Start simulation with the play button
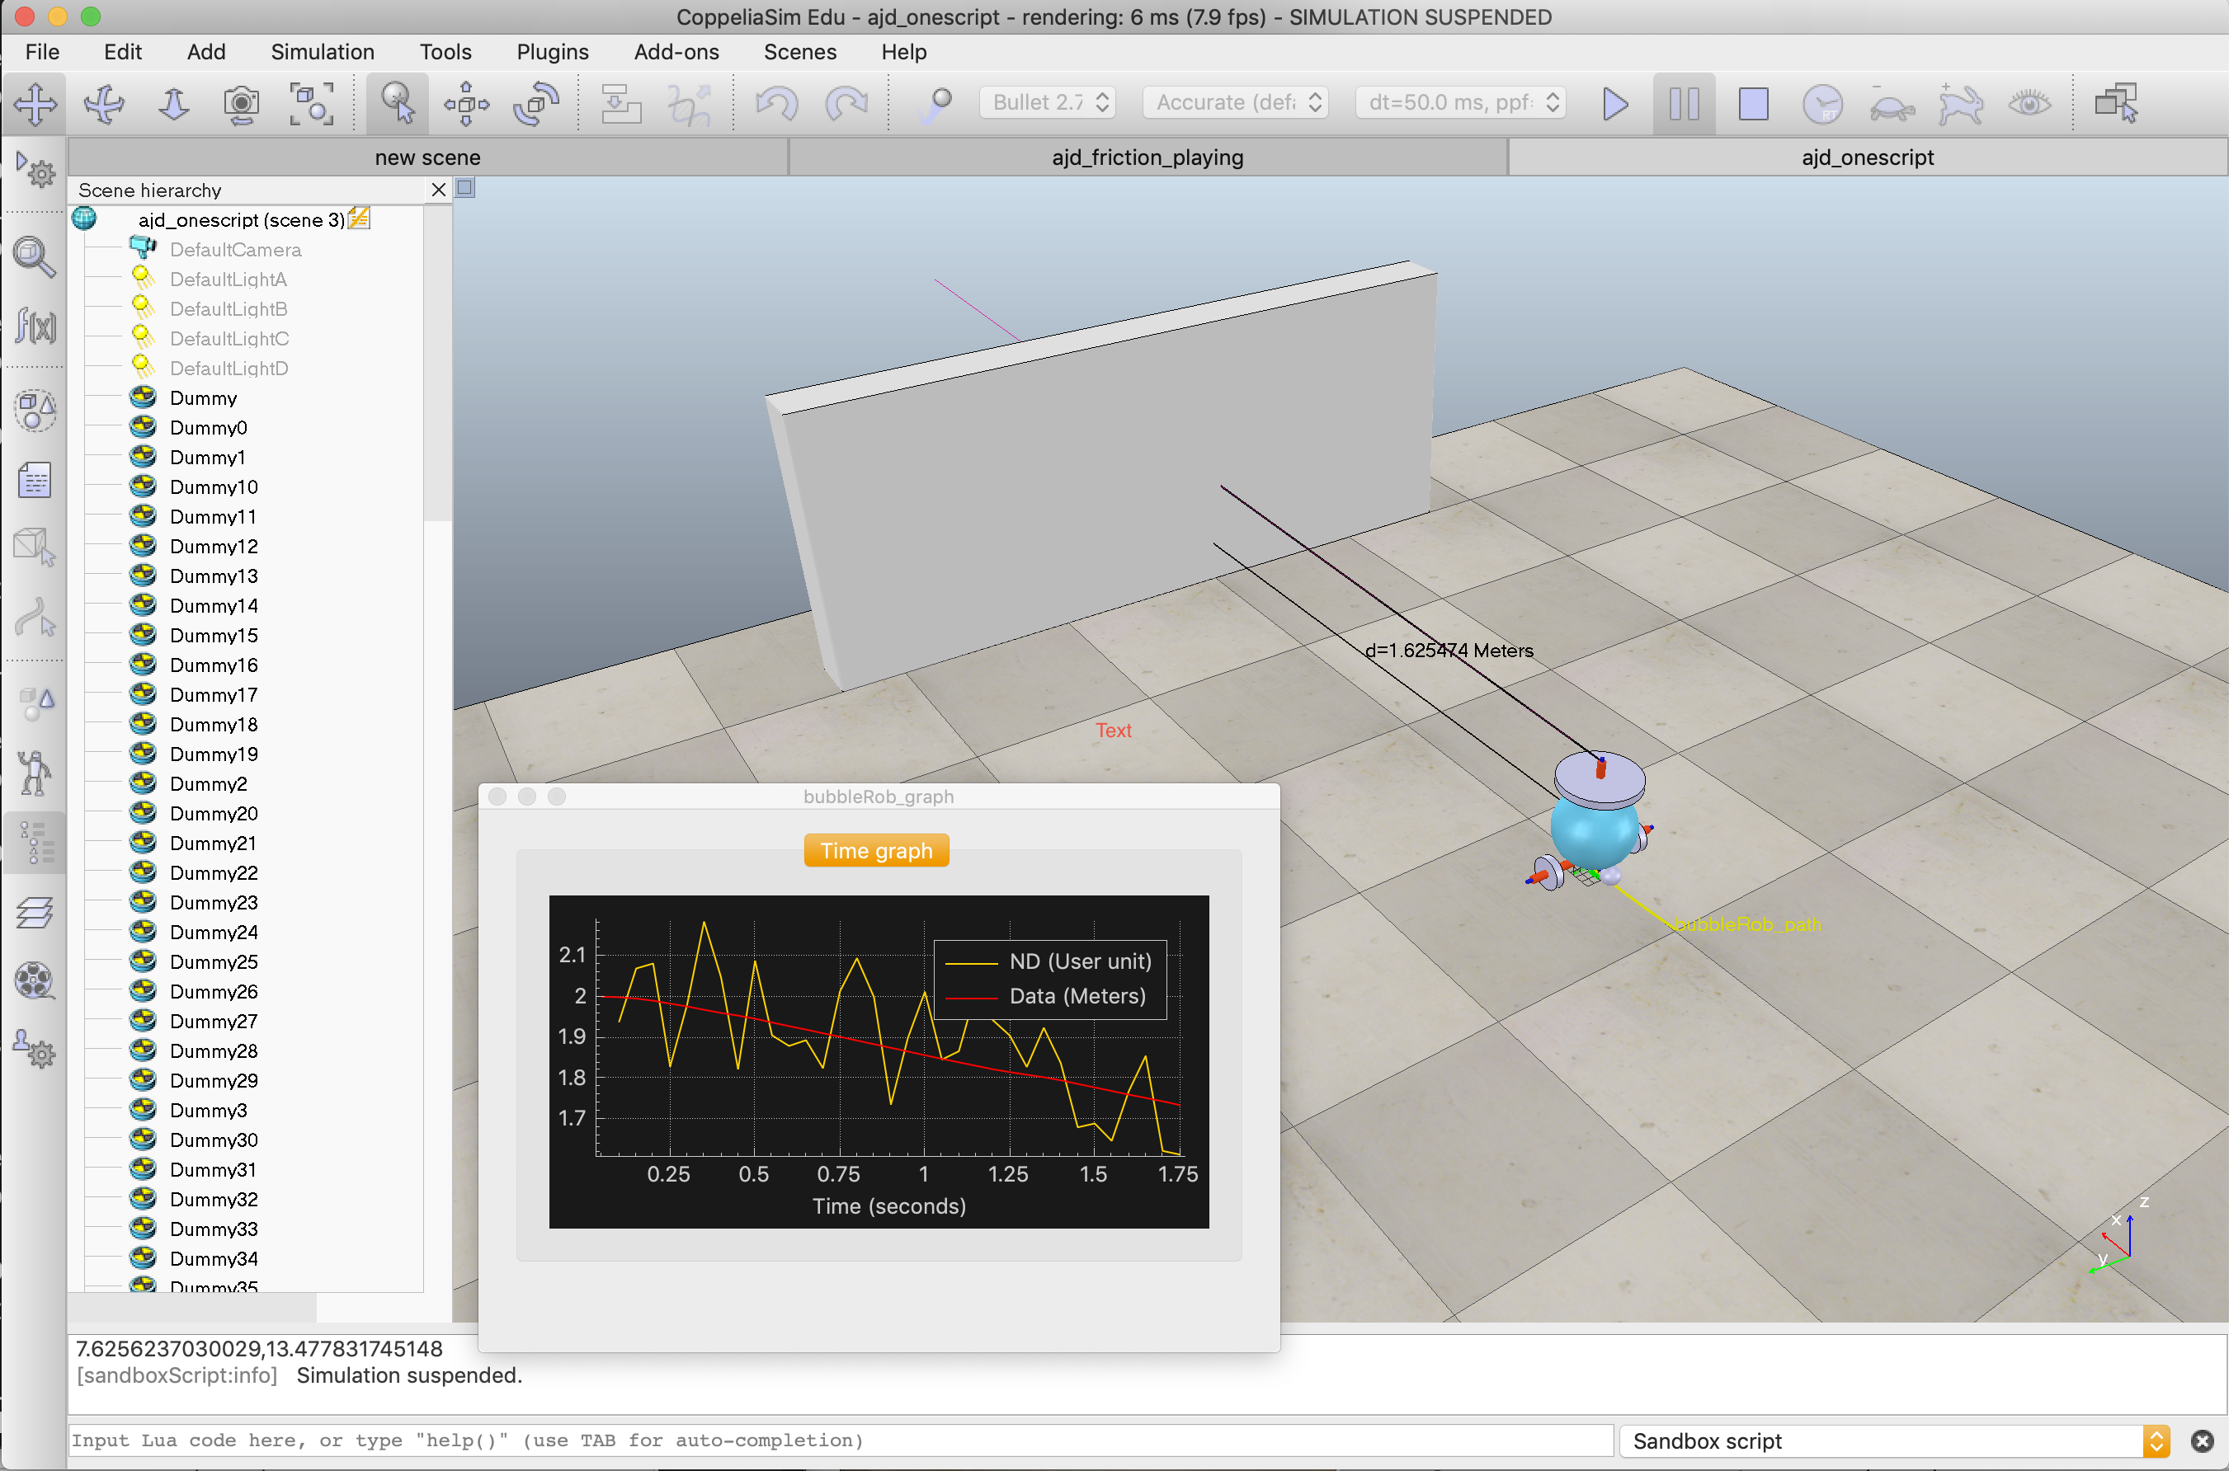 (x=1614, y=103)
